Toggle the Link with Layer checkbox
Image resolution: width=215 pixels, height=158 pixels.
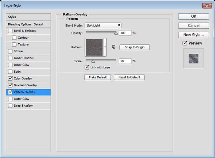(x=87, y=67)
